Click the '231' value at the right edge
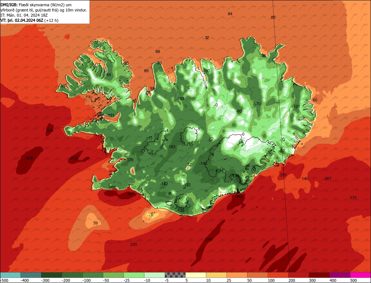 click(x=353, y=197)
